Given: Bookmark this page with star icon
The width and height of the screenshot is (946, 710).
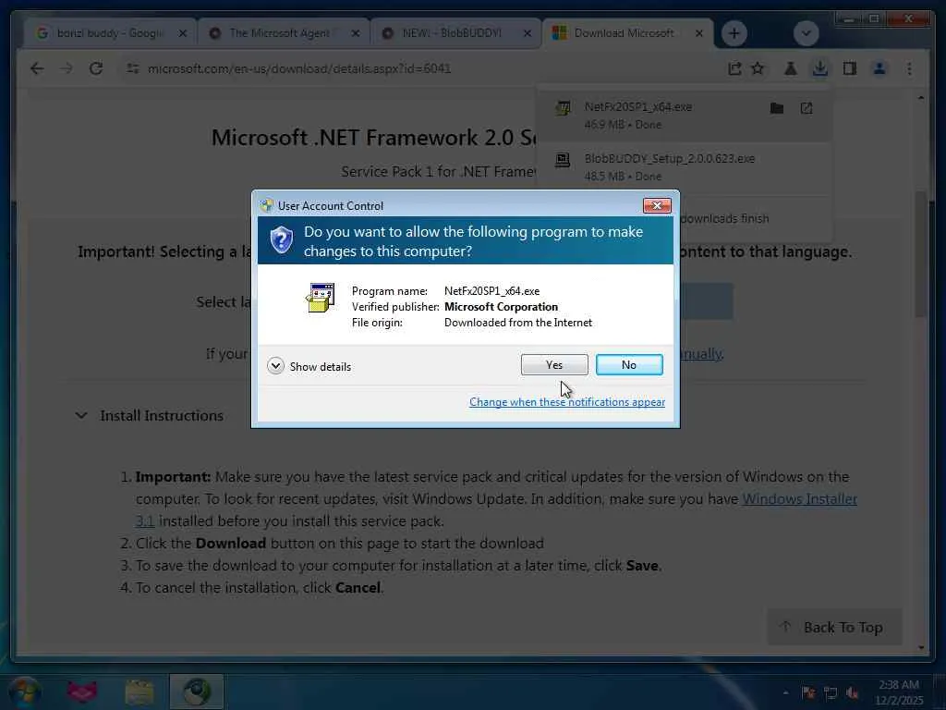Looking at the screenshot, I should click(x=758, y=68).
